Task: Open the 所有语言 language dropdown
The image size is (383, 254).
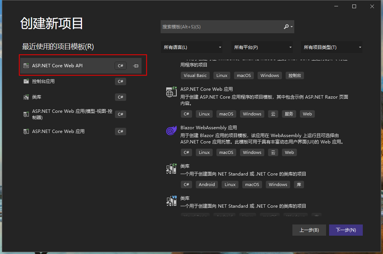Action: (x=192, y=47)
